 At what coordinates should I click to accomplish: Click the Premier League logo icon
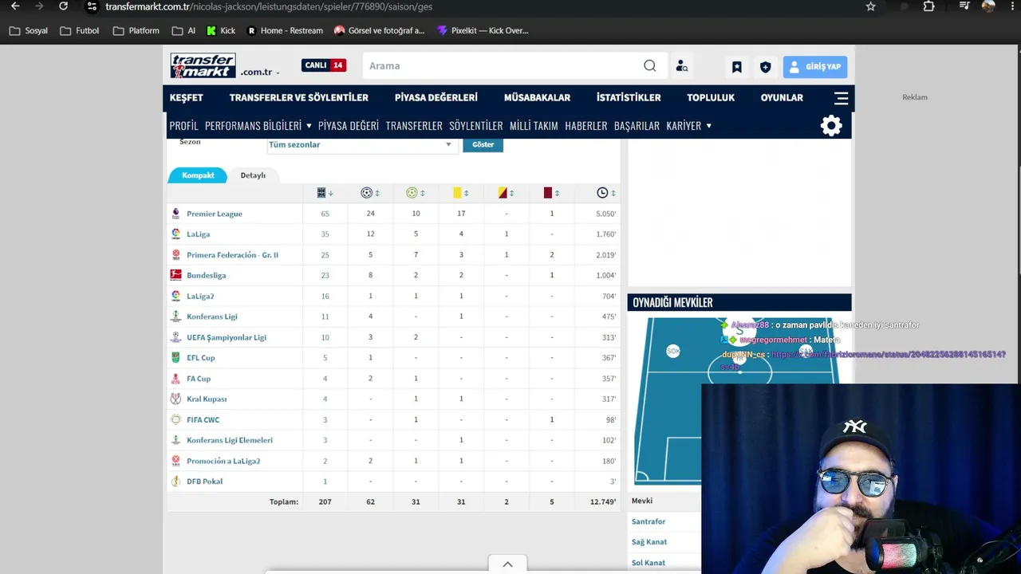coord(175,214)
